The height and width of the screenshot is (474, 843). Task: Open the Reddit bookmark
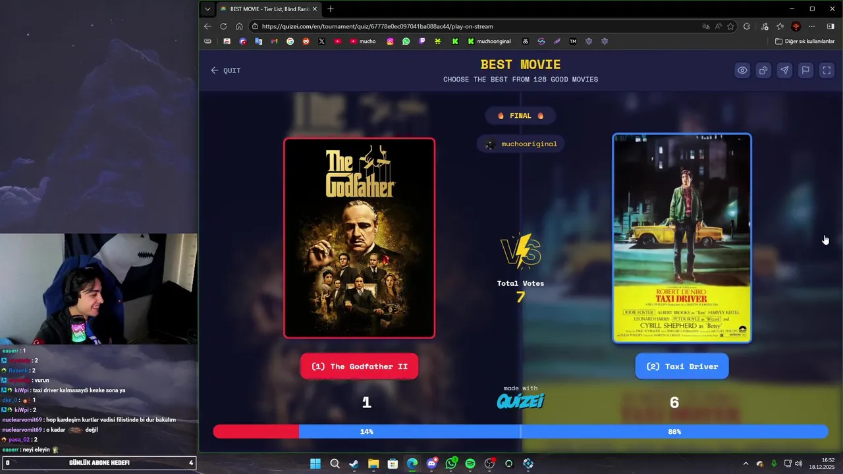tap(306, 41)
